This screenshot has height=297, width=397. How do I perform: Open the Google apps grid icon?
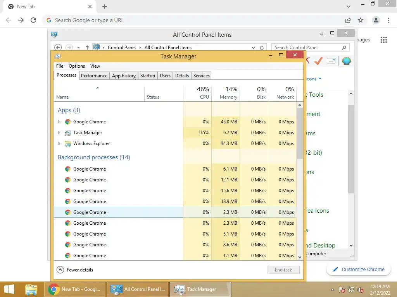pyautogui.click(x=383, y=40)
